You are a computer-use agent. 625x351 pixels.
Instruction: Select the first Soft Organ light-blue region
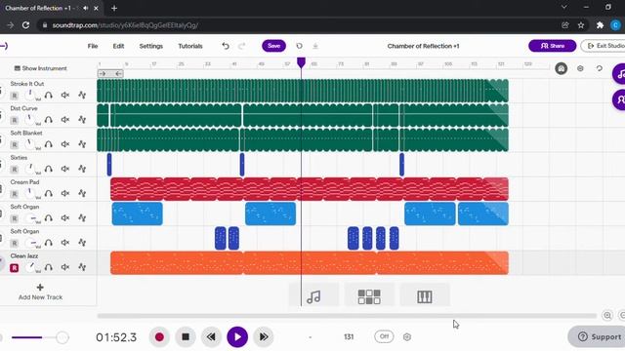(x=137, y=214)
